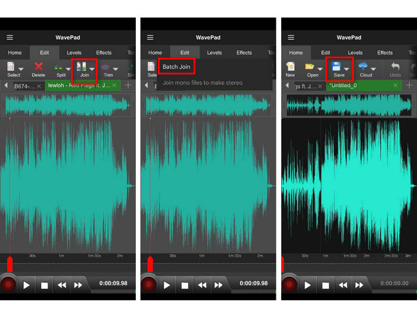Expand the Open dropdown arrow
This screenshot has width=417, height=324.
coord(320,69)
